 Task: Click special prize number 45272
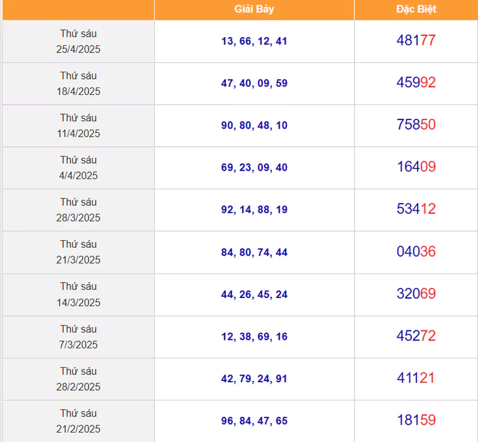tap(416, 336)
